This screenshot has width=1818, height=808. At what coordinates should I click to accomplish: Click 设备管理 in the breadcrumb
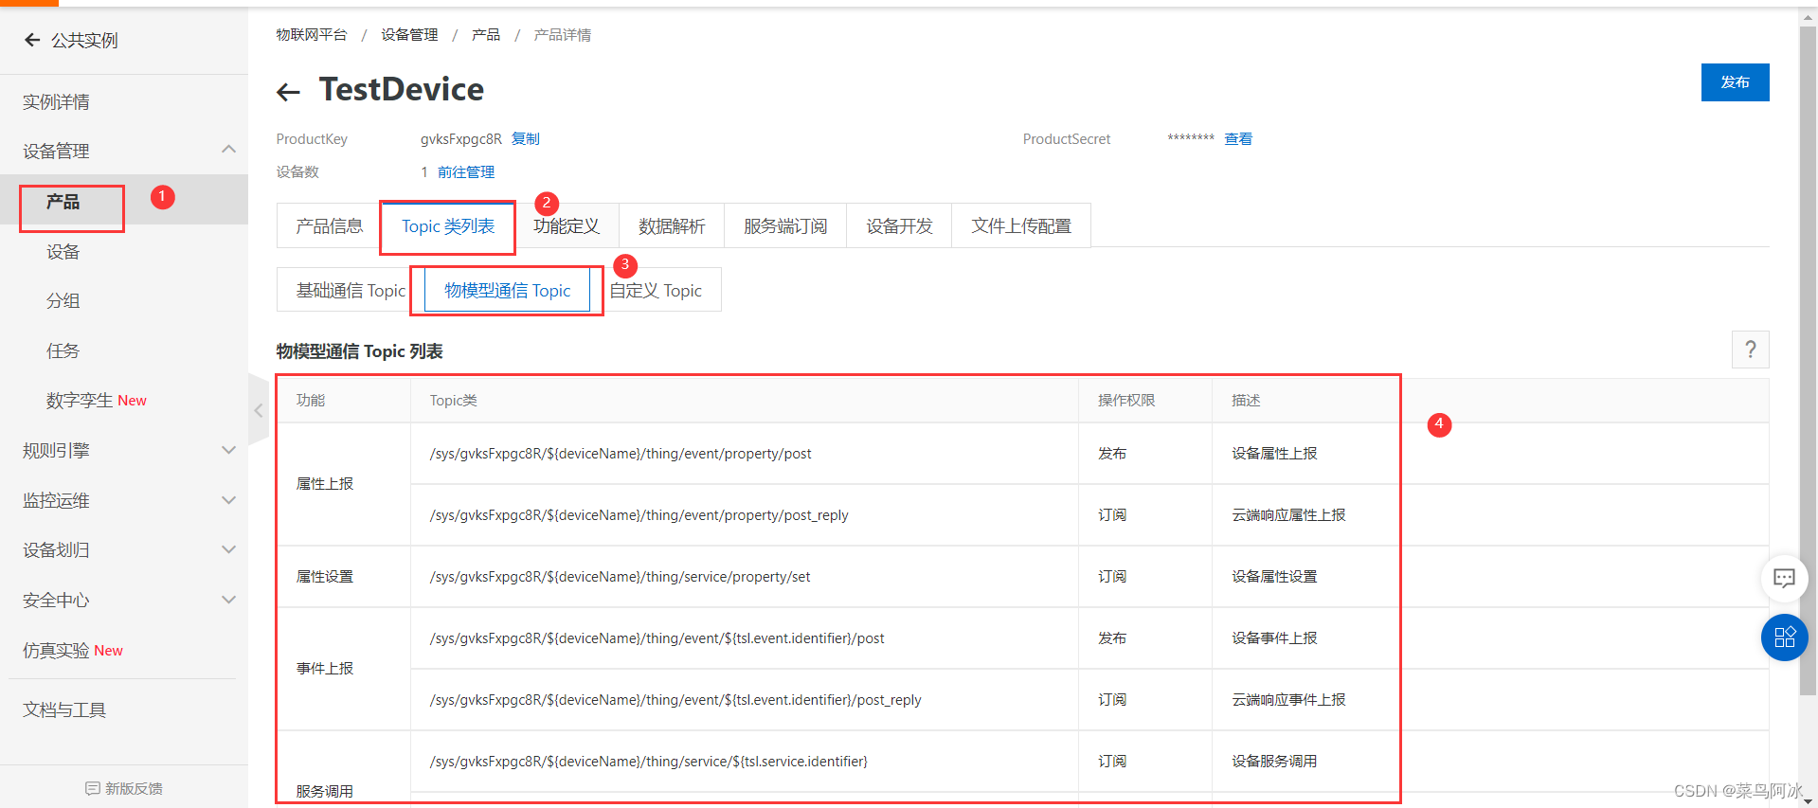coord(409,34)
